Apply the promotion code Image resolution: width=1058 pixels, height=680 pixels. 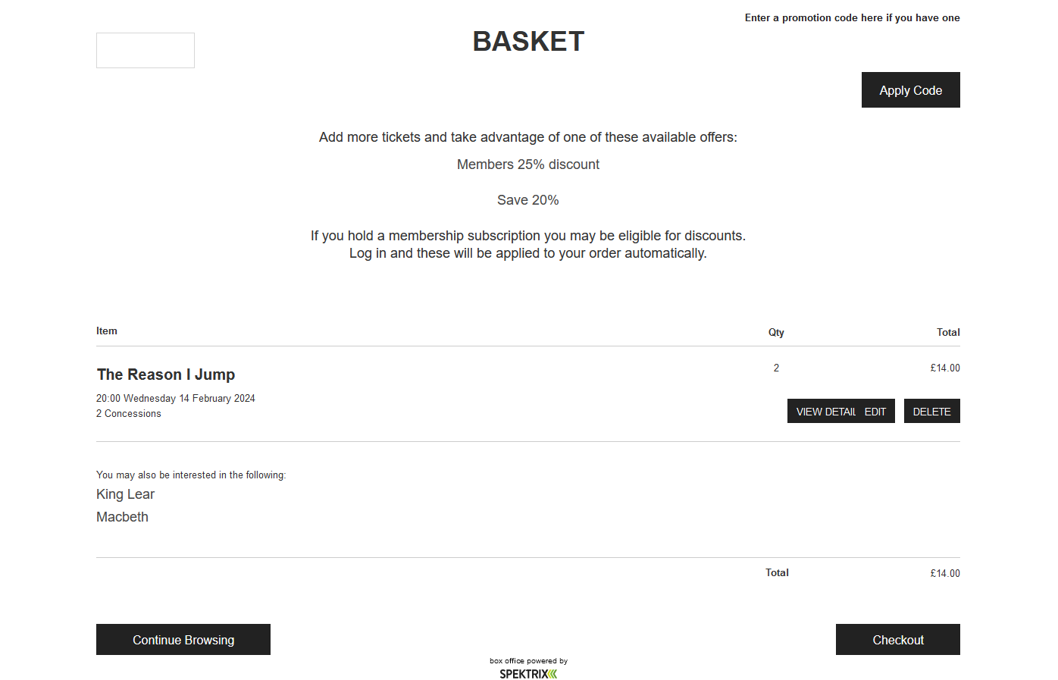[910, 90]
